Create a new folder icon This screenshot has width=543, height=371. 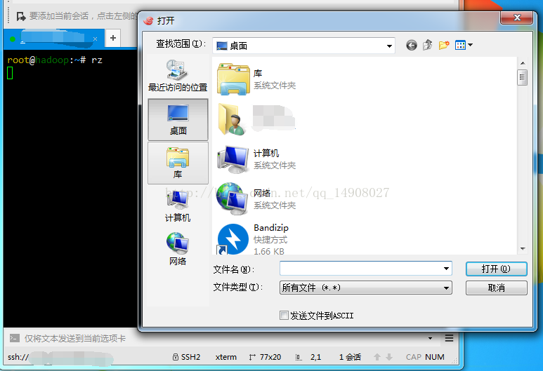coord(444,45)
